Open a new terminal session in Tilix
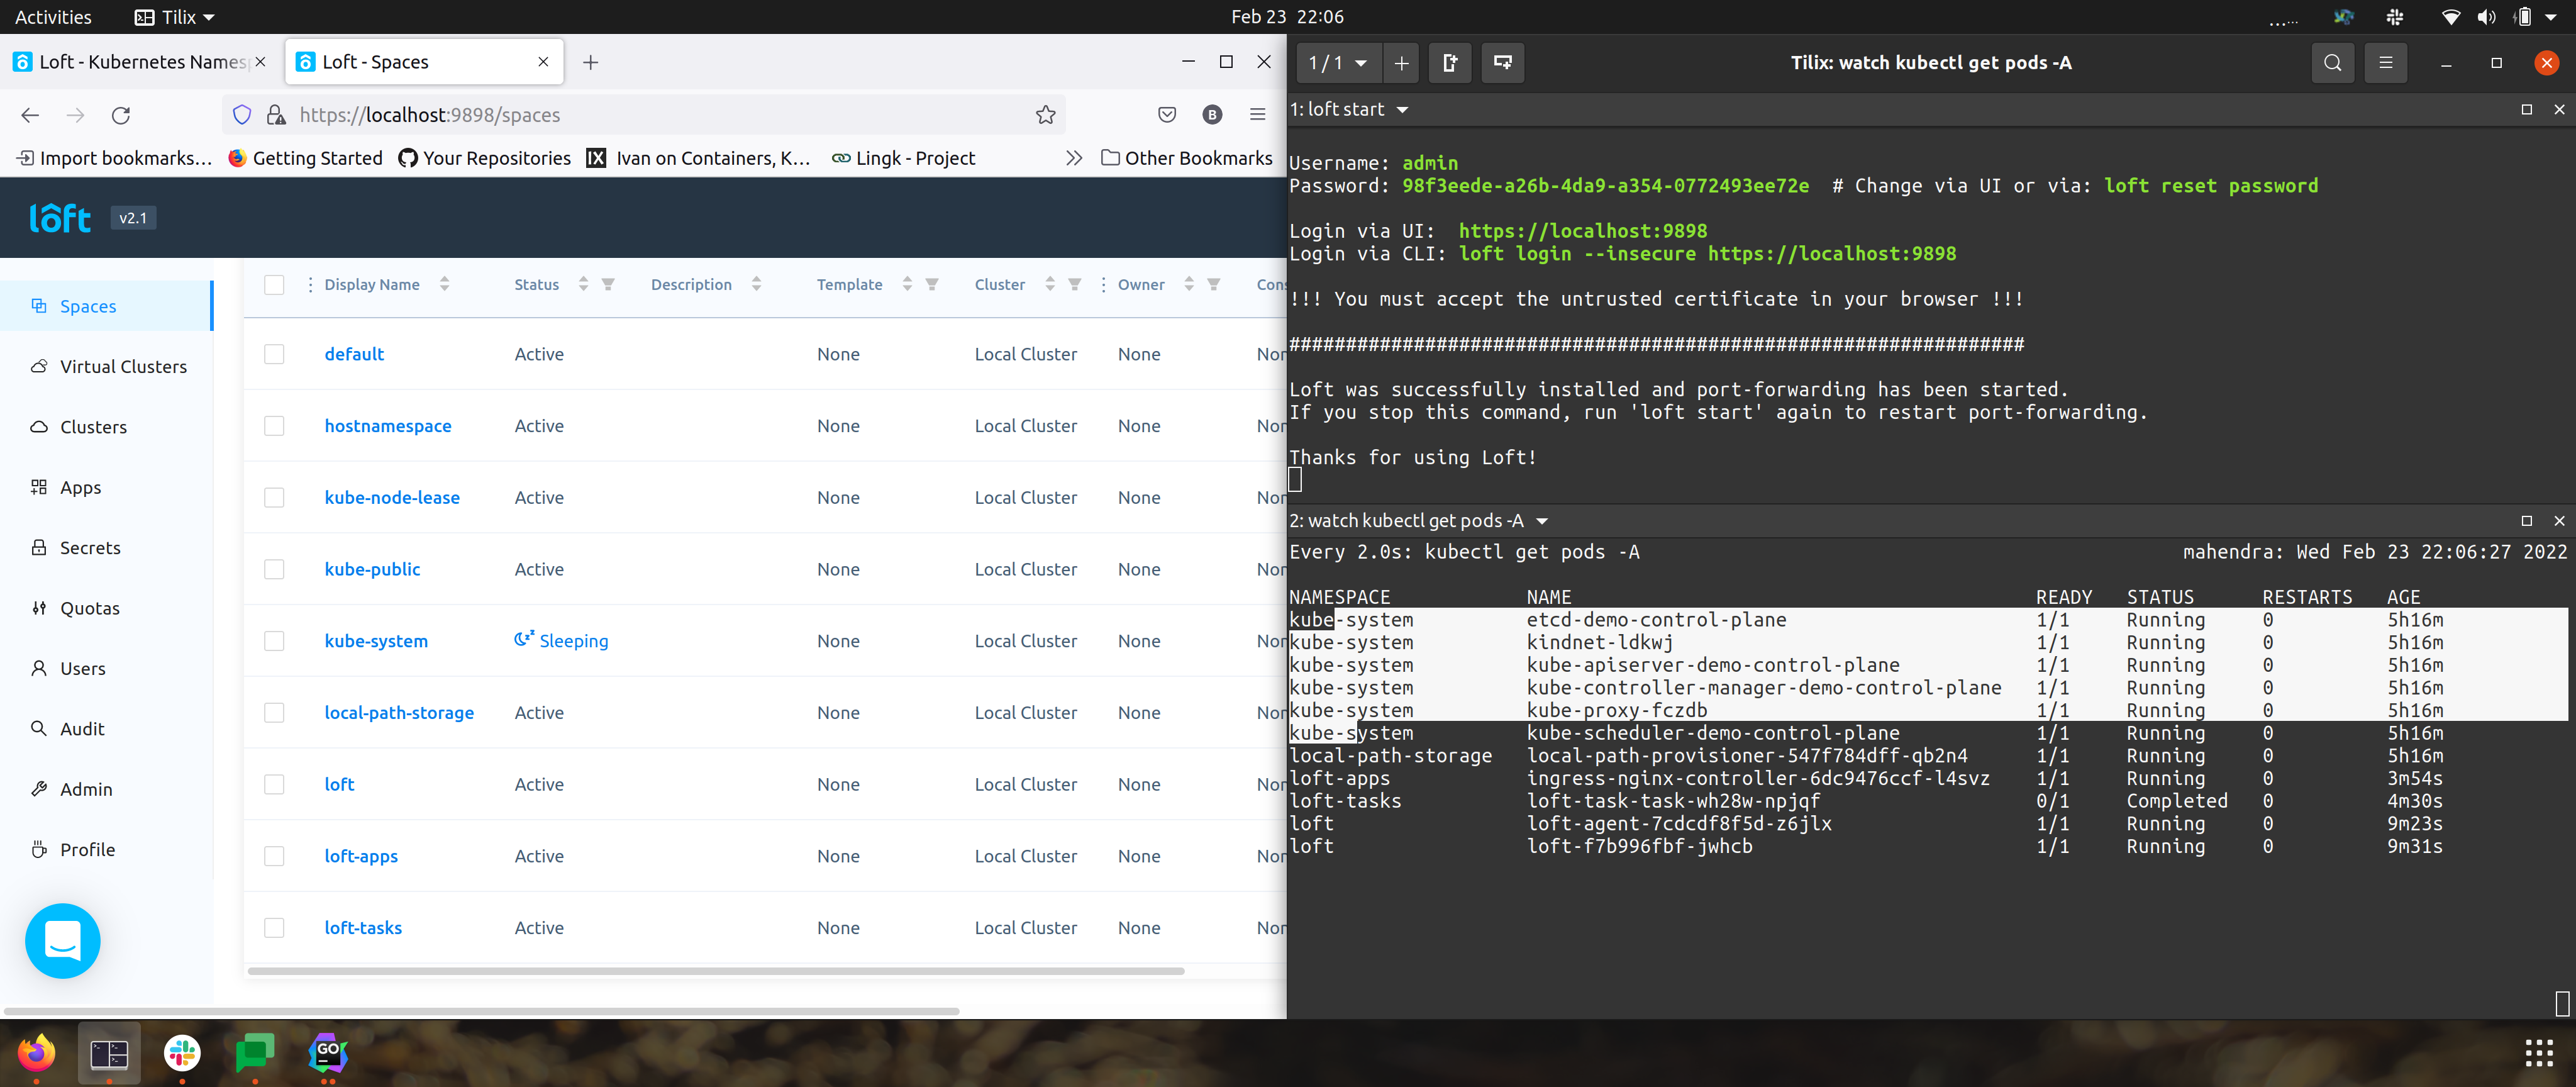 tap(1401, 62)
